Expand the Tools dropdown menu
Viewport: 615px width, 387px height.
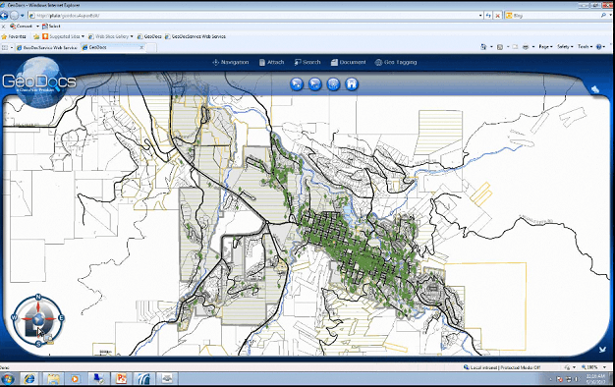coord(585,47)
